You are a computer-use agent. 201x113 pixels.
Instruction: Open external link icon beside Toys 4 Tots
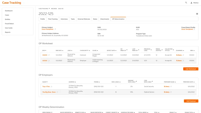click(x=52, y=87)
